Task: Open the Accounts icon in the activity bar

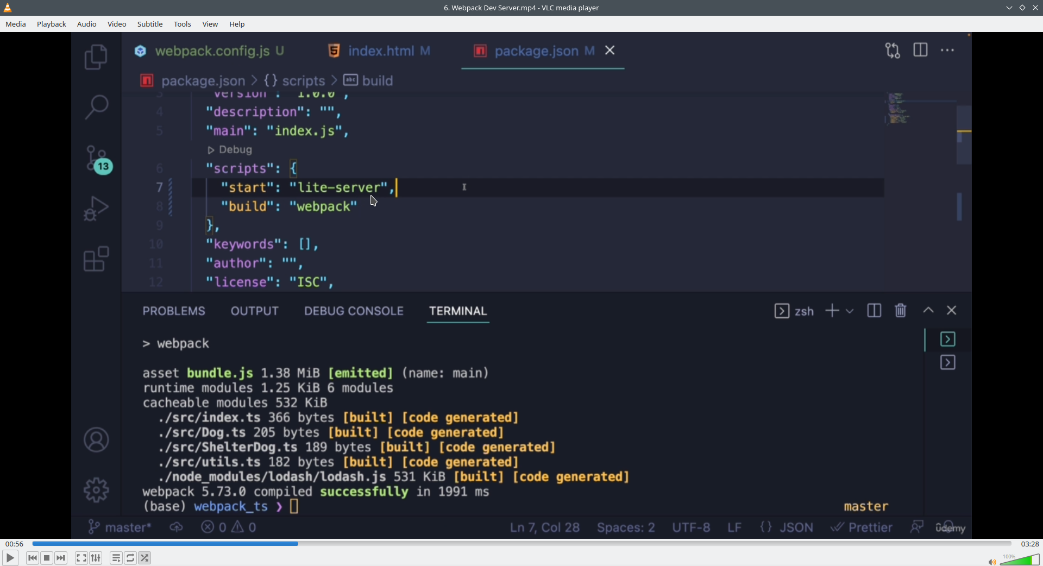Action: [x=96, y=440]
